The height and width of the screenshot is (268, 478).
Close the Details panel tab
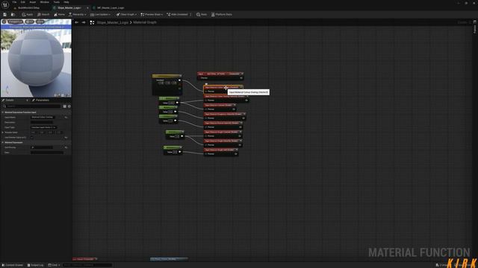pos(27,100)
